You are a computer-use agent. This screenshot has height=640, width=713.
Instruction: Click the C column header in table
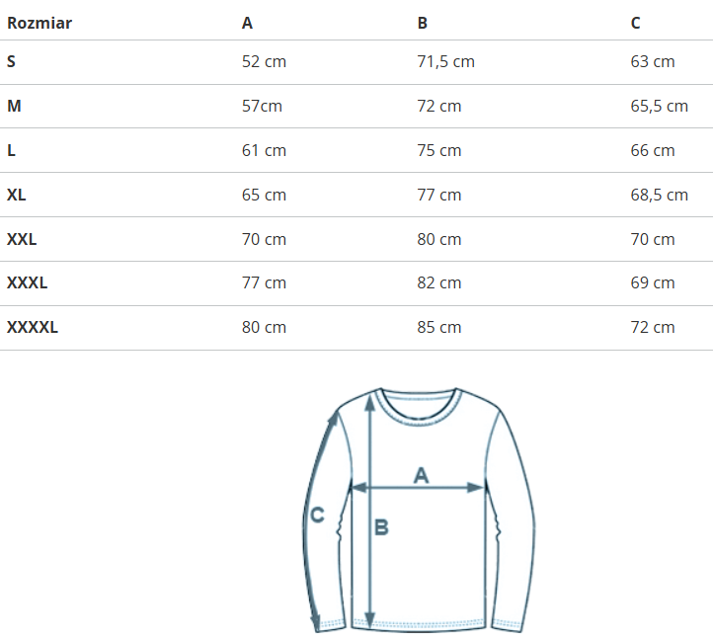click(x=635, y=23)
